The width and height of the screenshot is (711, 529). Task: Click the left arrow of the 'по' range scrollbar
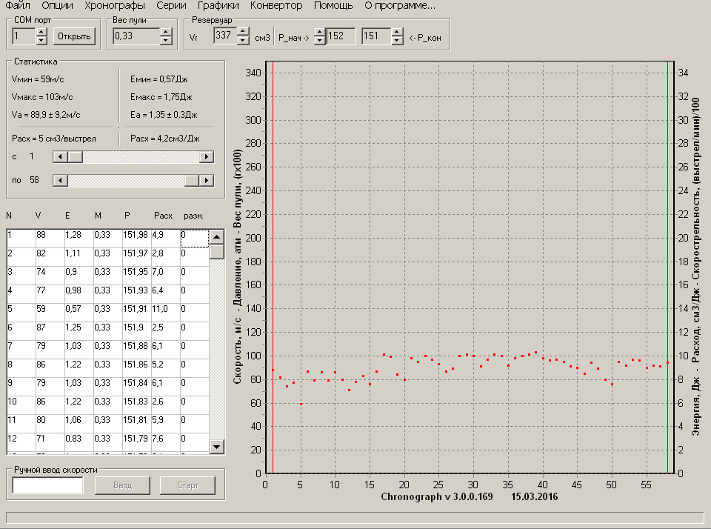[61, 180]
